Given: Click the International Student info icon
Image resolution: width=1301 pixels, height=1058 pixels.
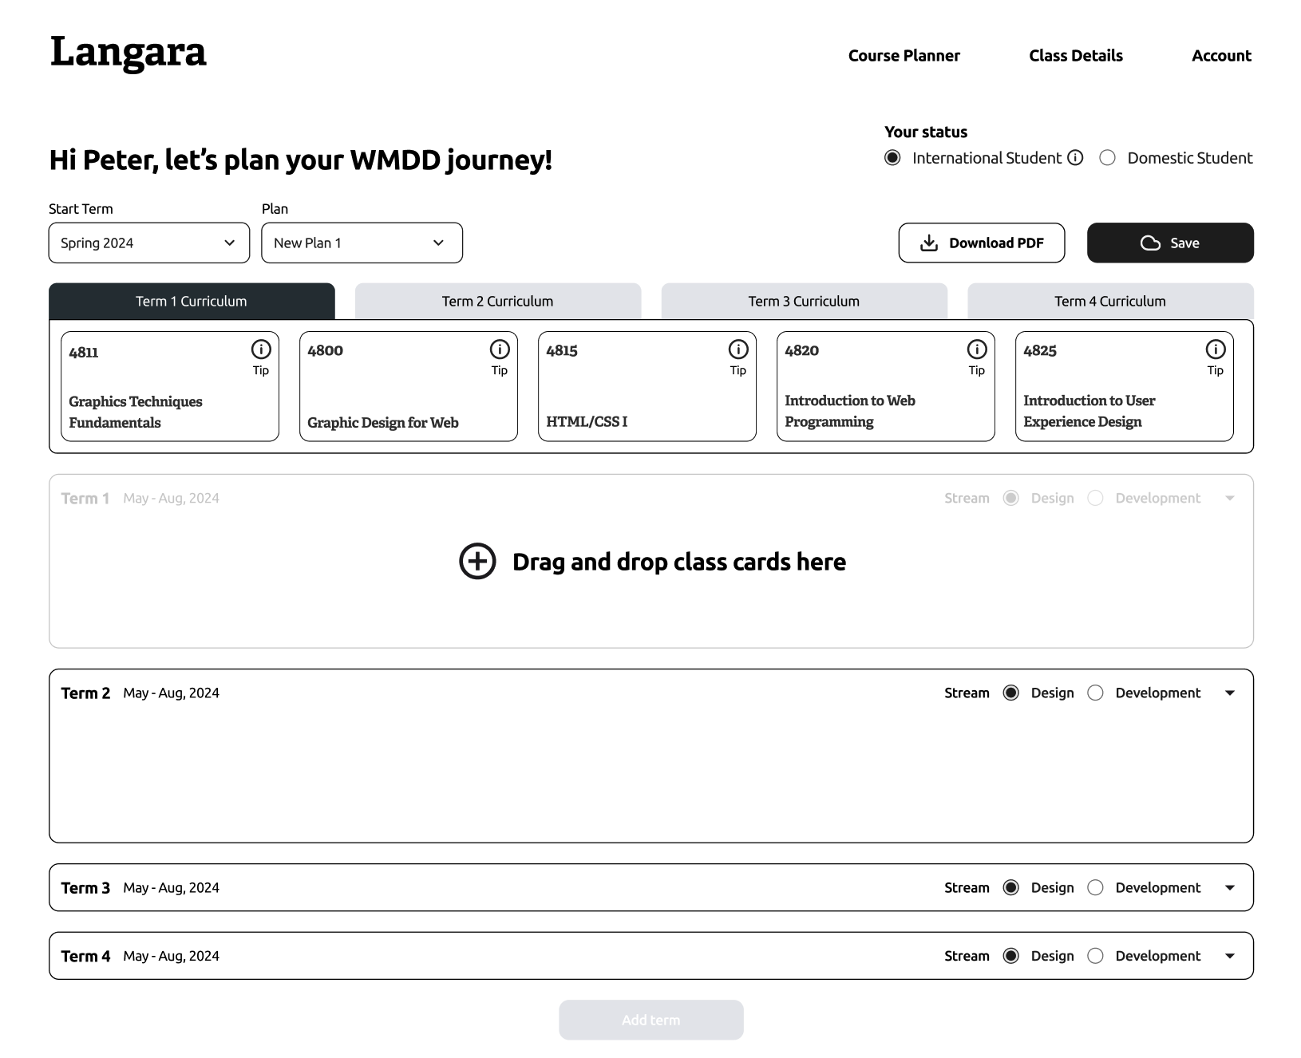Looking at the screenshot, I should tap(1075, 158).
